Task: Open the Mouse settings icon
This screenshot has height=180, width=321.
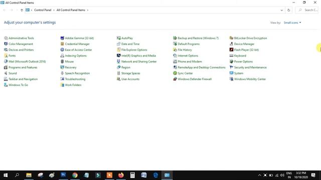Action: 62,61
